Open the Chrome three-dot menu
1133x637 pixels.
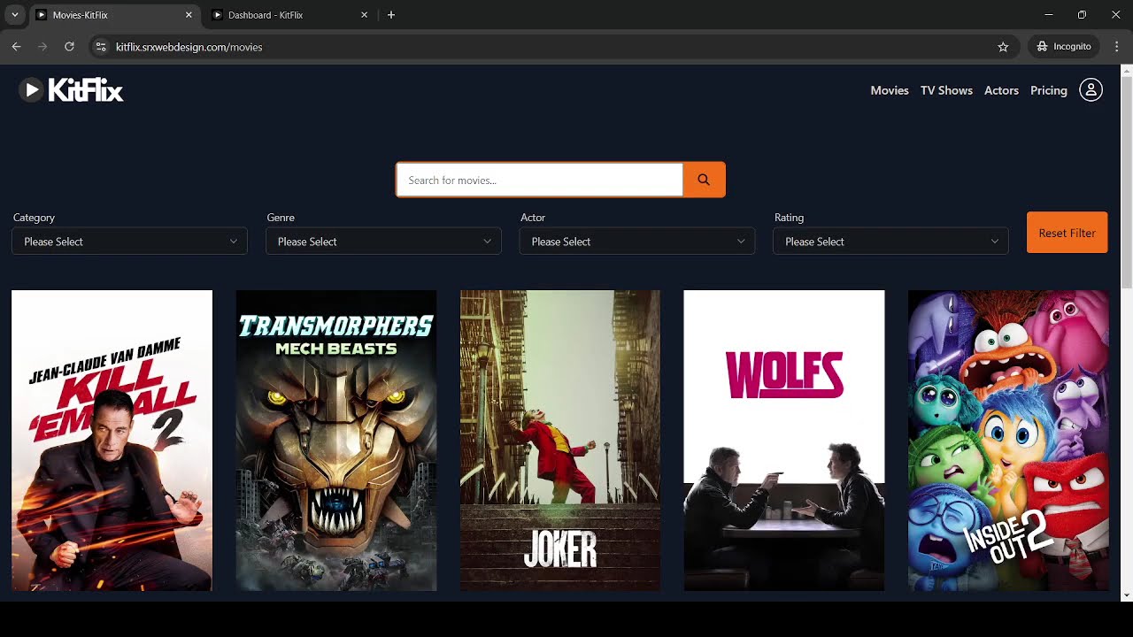[x=1117, y=47]
